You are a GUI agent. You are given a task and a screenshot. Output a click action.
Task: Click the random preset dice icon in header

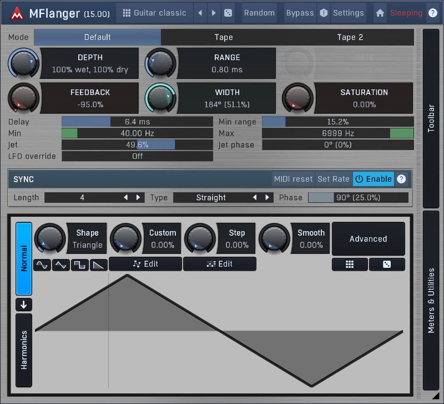click(x=228, y=13)
